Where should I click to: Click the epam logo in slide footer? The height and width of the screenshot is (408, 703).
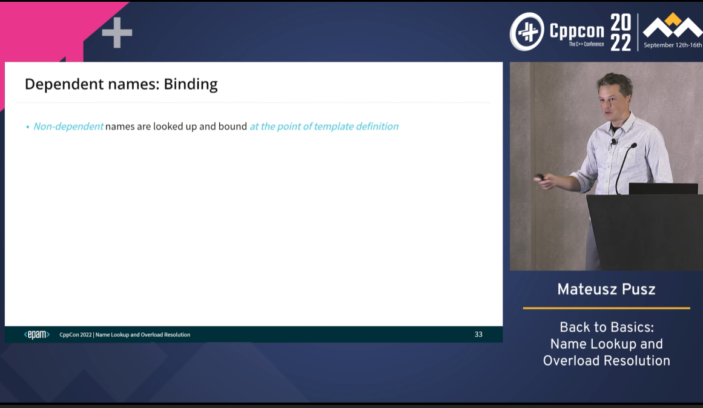tap(36, 335)
